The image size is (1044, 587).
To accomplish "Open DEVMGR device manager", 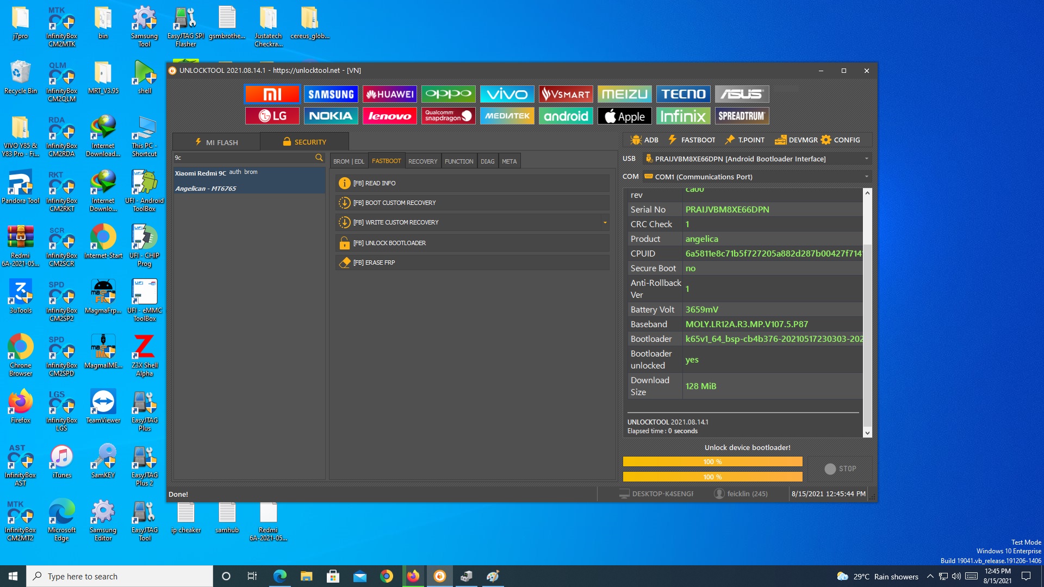I will click(x=796, y=140).
